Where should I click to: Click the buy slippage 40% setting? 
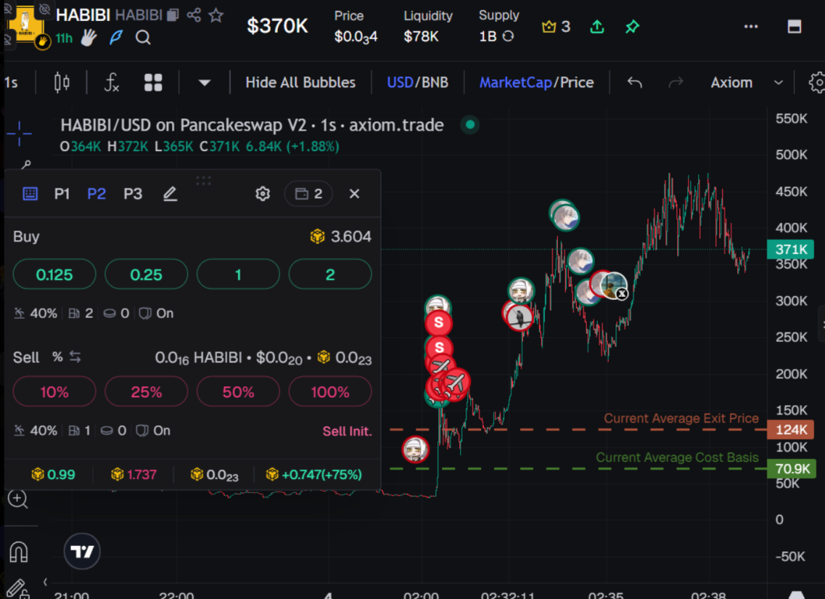click(35, 314)
